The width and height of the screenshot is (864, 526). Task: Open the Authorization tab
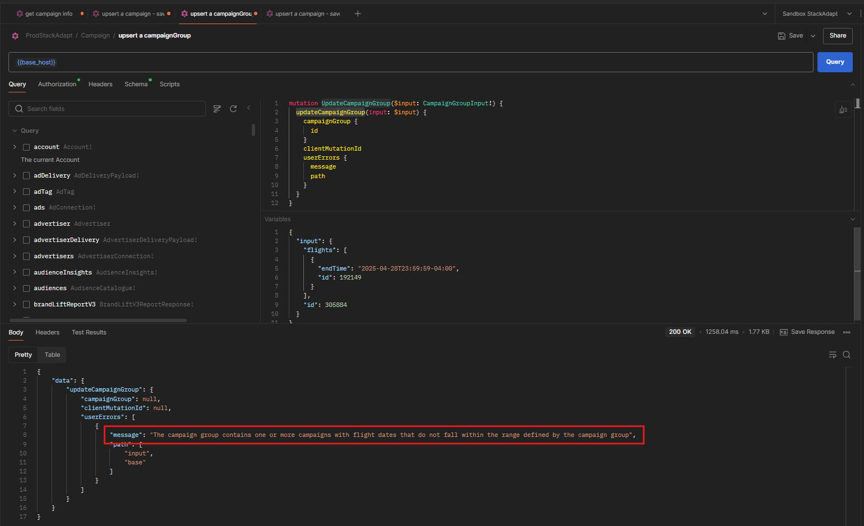click(57, 84)
